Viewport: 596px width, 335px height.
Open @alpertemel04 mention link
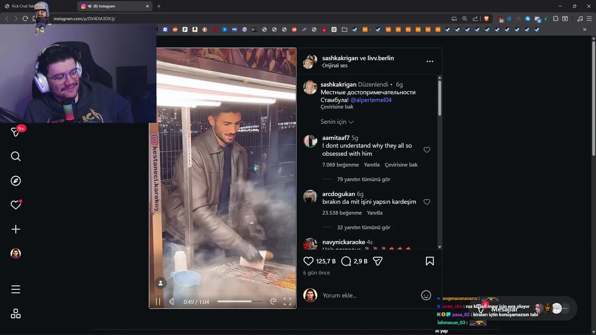point(371,100)
